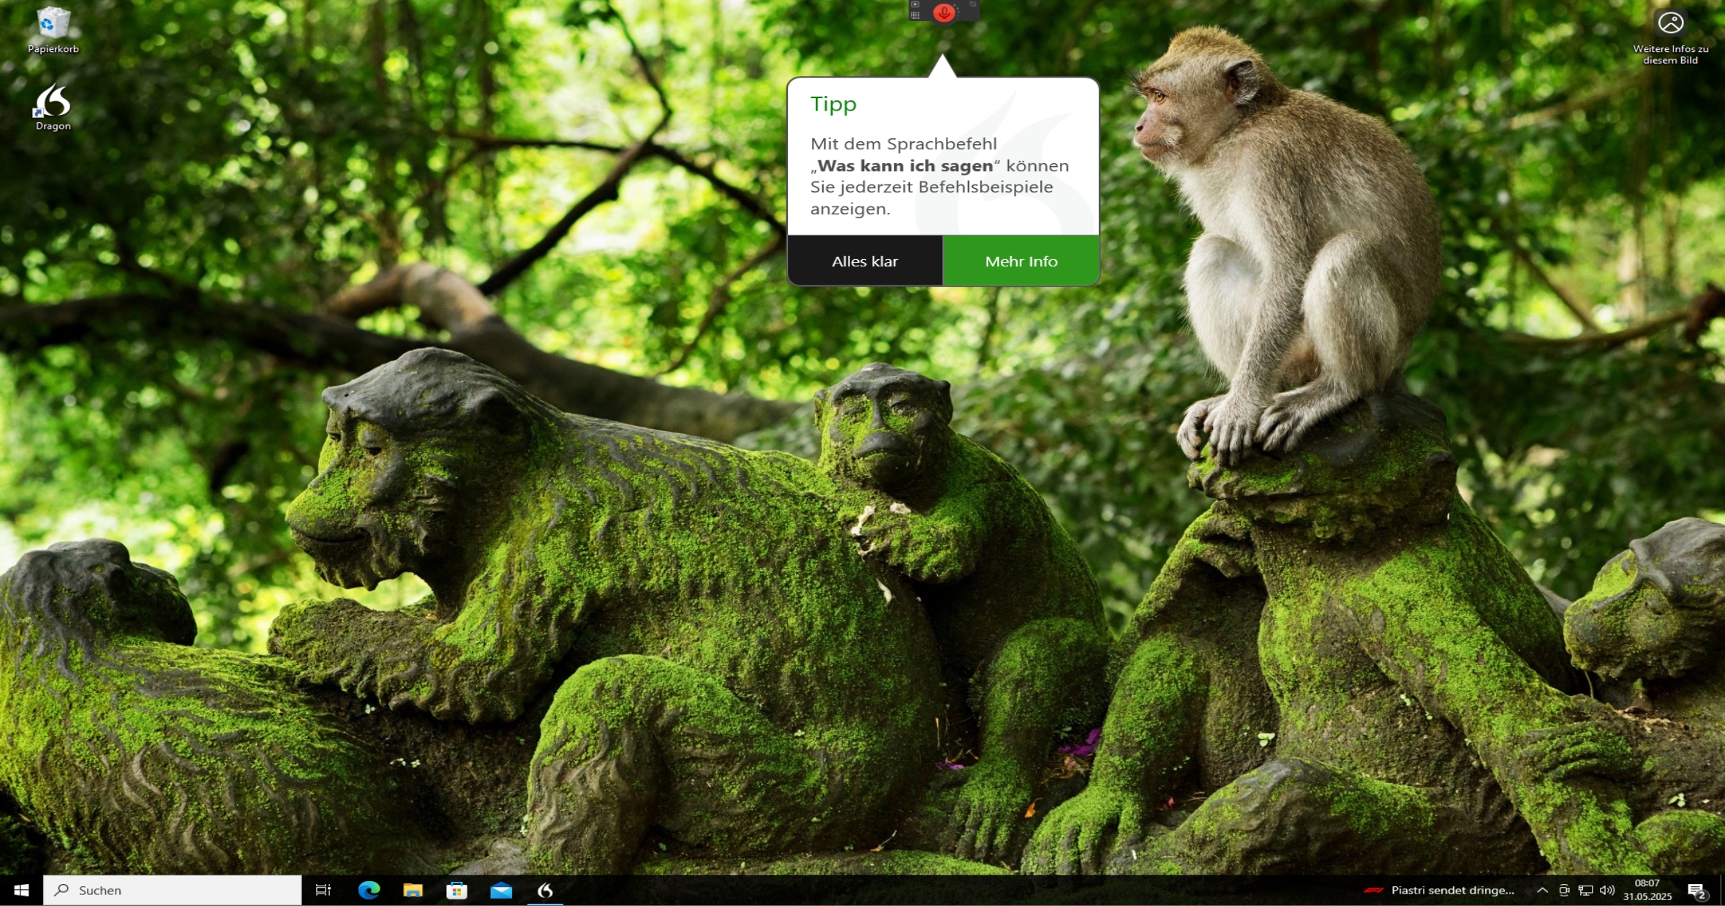Open the DragonBar grid menu icon

click(915, 15)
